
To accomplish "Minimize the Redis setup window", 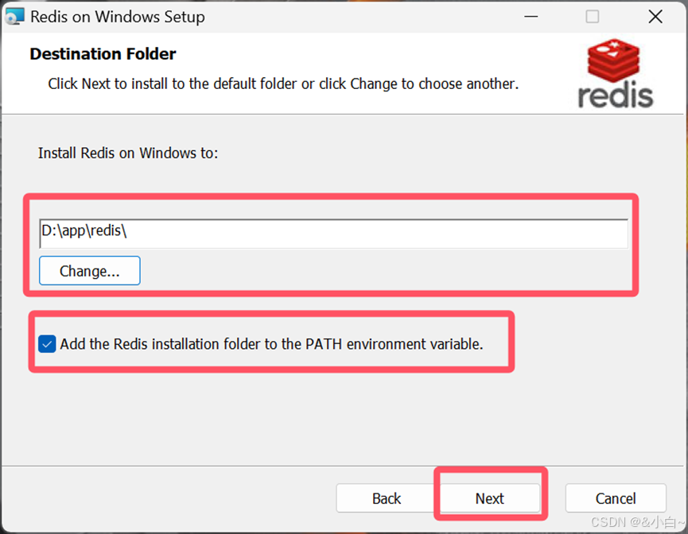I will tap(531, 17).
